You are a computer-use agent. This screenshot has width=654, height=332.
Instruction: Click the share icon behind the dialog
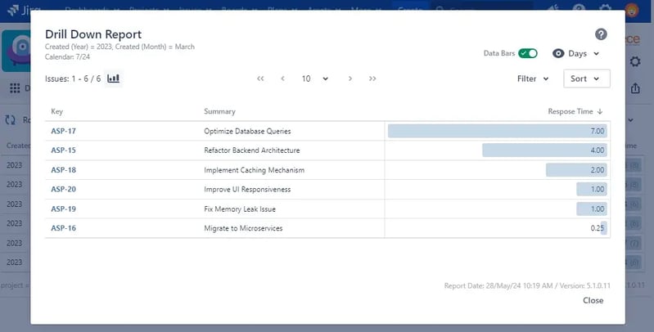tap(635, 87)
